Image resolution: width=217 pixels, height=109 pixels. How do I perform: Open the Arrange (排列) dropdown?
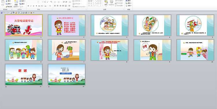pos(106,3)
